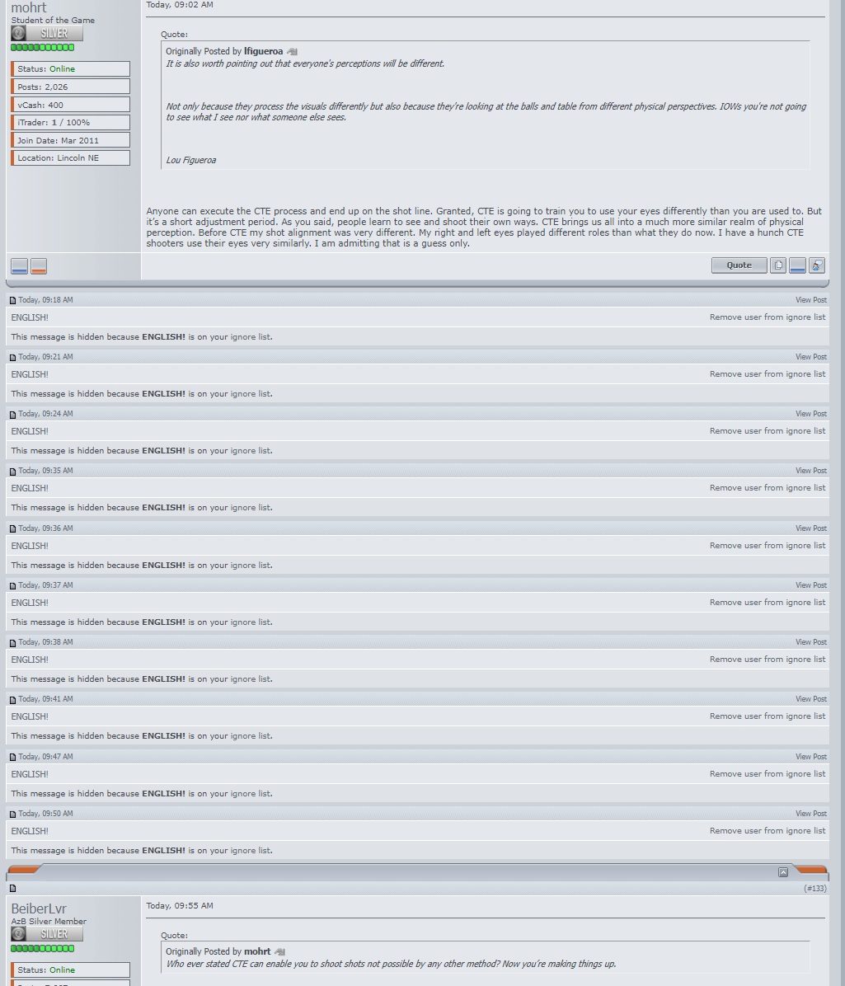Click the post icon beside Today, 09:18 AM
845x986 pixels.
click(x=12, y=301)
